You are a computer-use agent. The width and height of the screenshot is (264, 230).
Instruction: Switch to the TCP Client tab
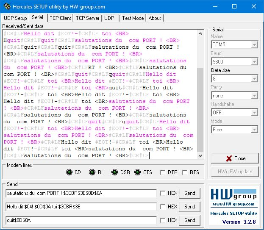point(60,18)
